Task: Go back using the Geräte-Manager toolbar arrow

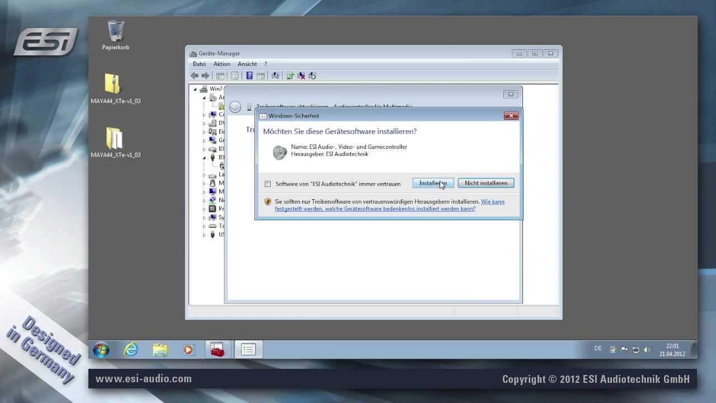Action: point(195,76)
